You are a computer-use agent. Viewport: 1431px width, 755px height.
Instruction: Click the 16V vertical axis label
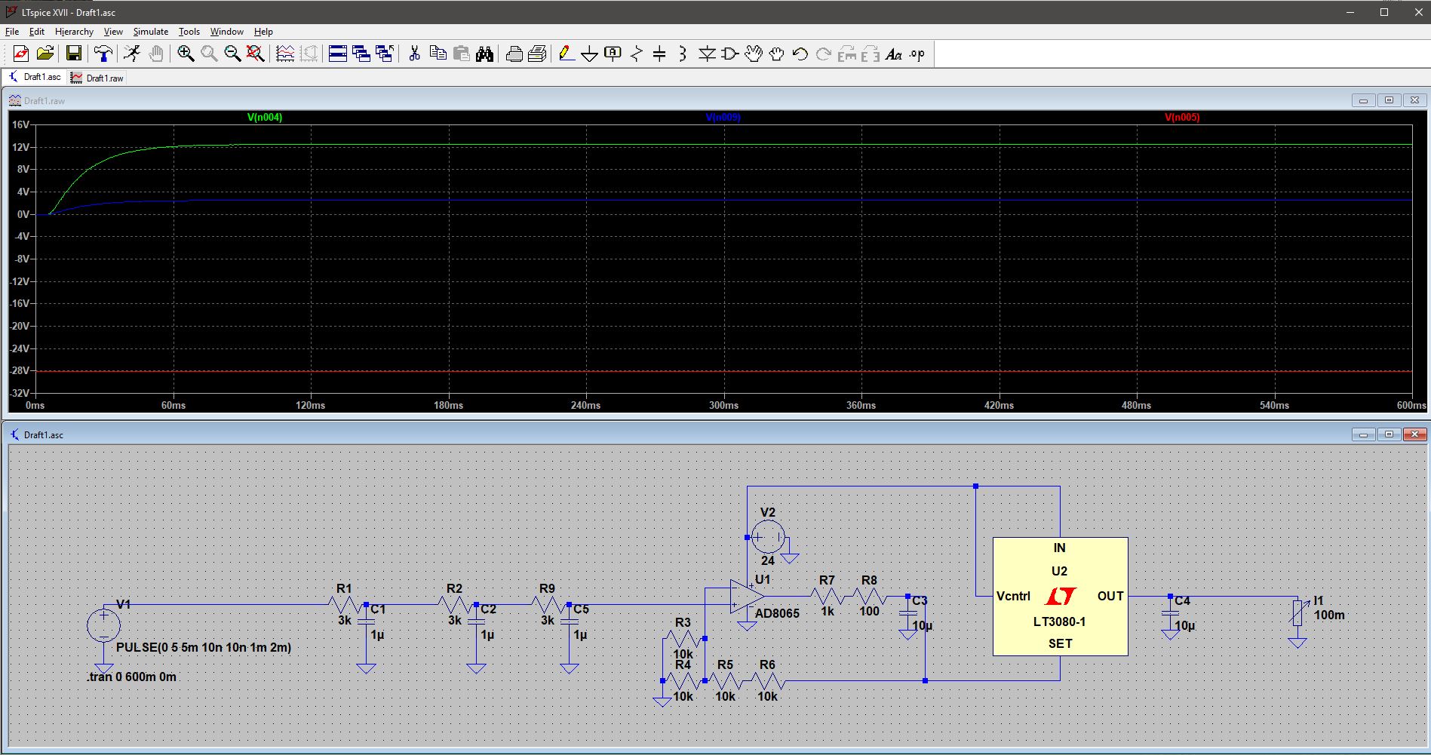[20, 124]
